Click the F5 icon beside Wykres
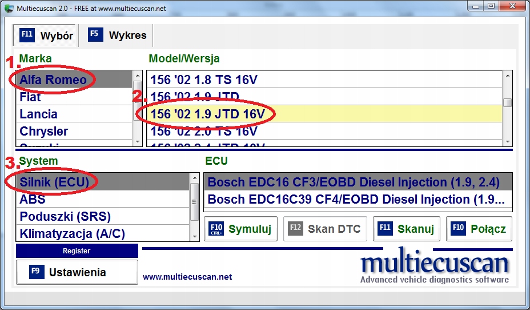Viewport: 530px width, 310px height. (95, 35)
